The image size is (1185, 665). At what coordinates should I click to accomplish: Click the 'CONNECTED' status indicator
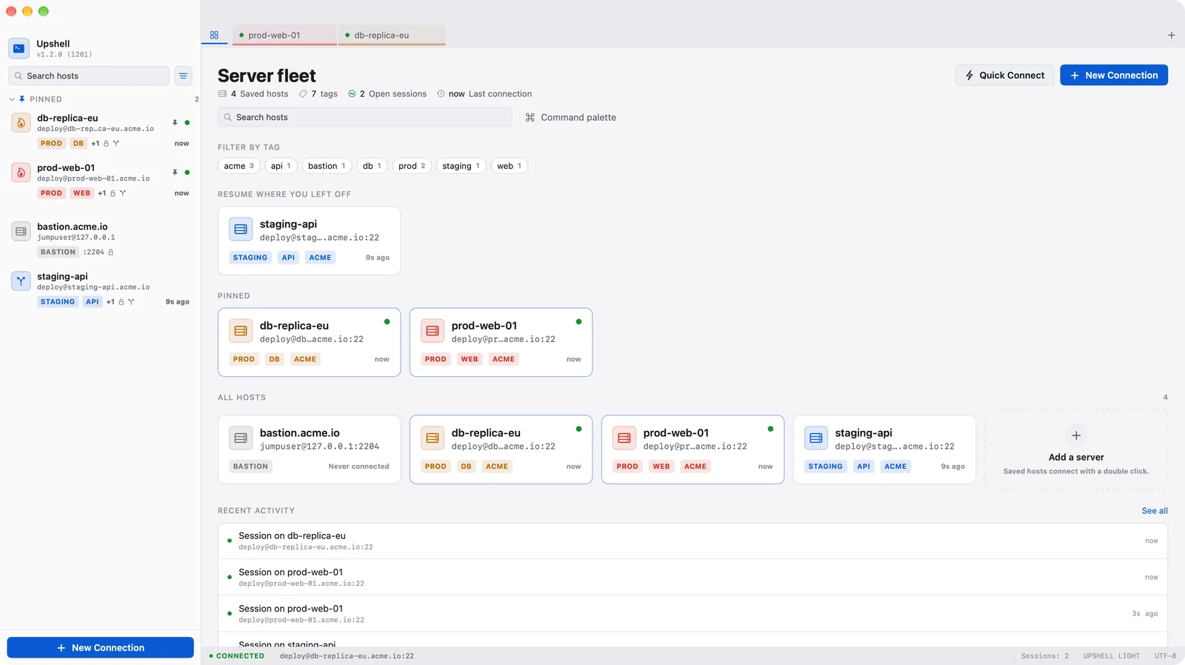pyautogui.click(x=237, y=656)
